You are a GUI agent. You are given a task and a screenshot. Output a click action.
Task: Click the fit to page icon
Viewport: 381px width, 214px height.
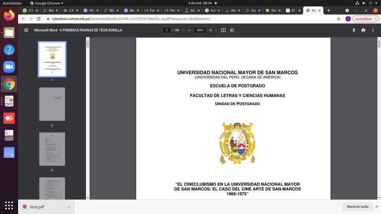(223, 30)
